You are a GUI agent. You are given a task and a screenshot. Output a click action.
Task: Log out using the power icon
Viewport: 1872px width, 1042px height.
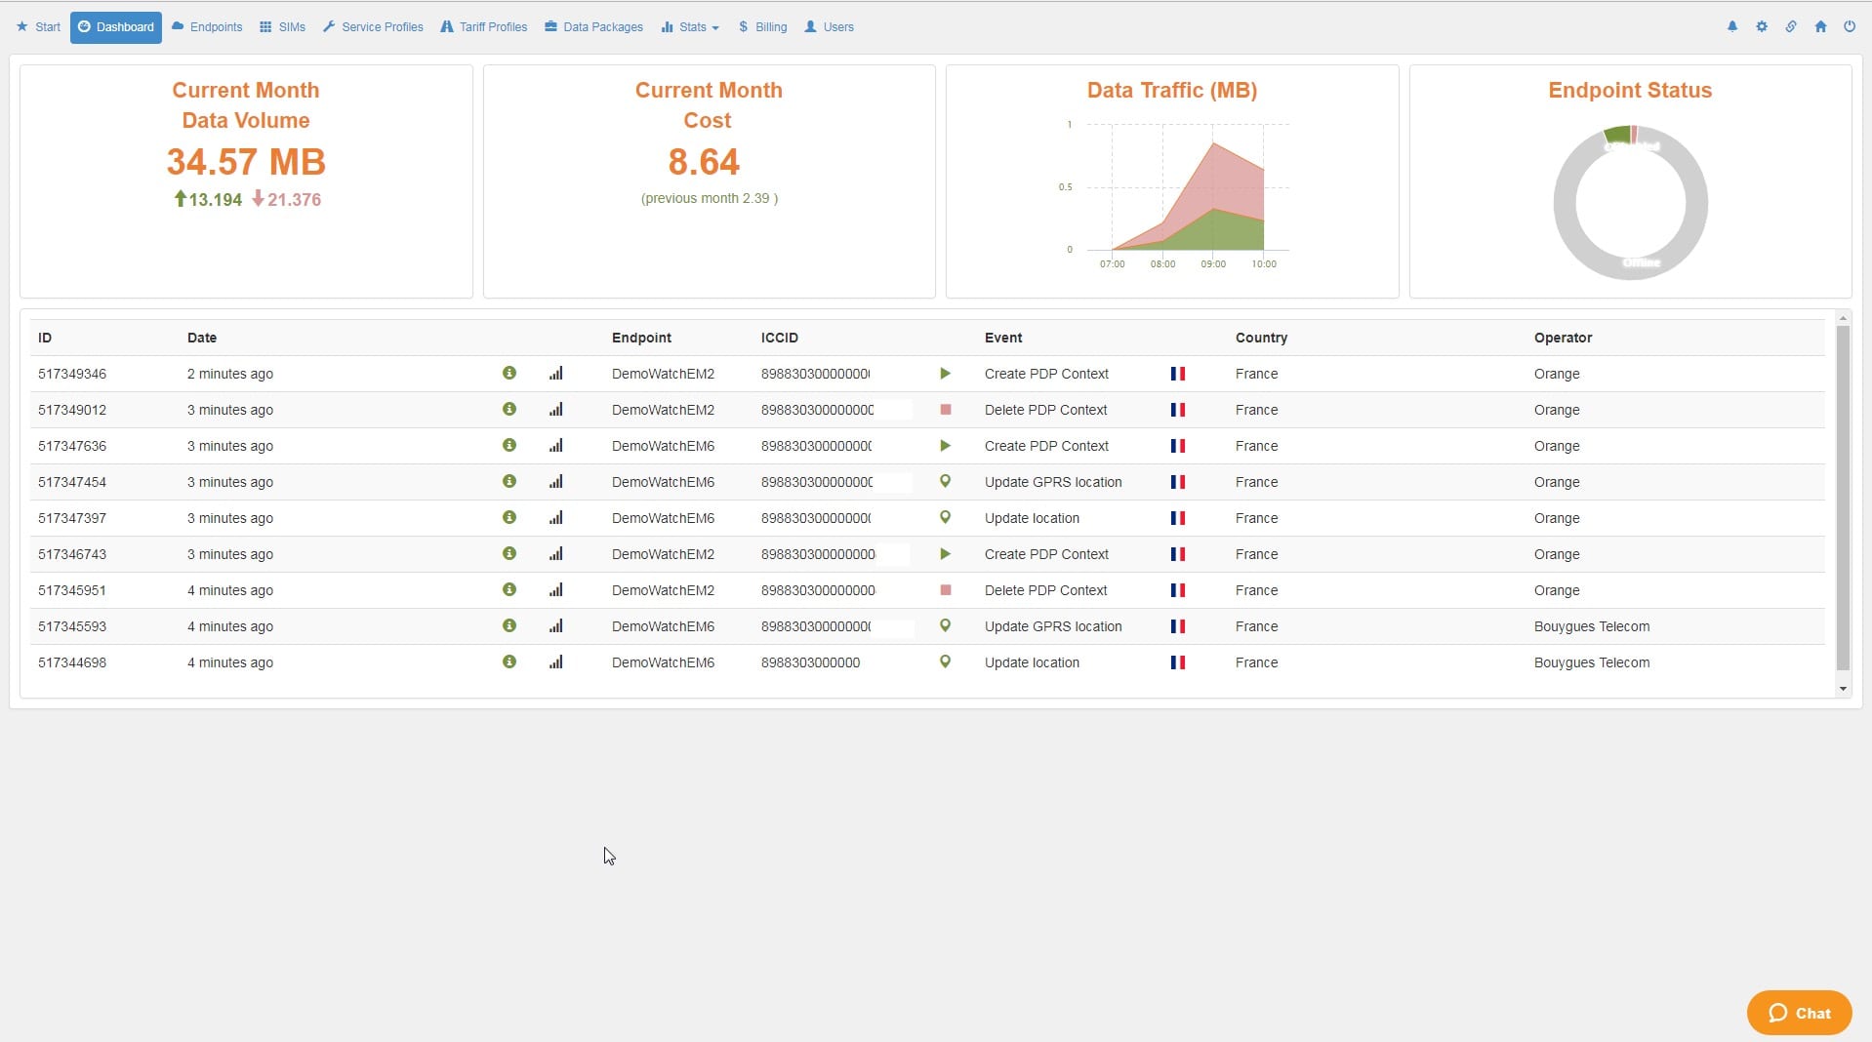1850,27
